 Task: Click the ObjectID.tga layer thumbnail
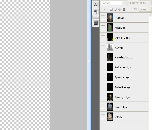[x=110, y=37]
